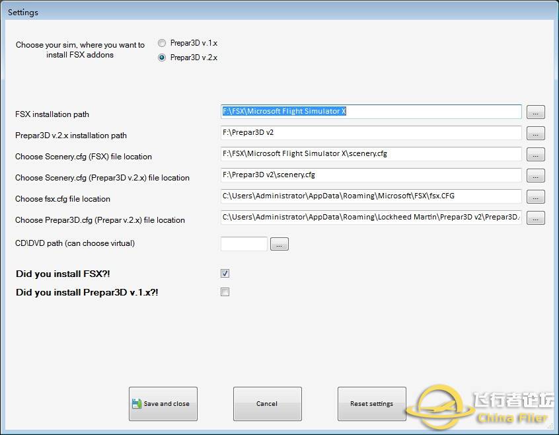Select the Prepar3D v.1.x radio button
Viewport: 559px width, 435px height.
pyautogui.click(x=162, y=43)
